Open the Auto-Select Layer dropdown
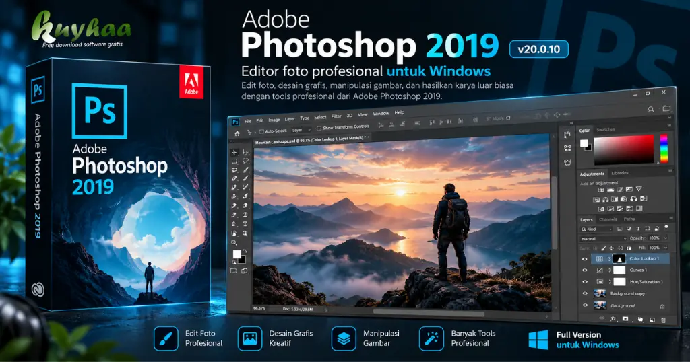Screen dimensions: 690x362 tap(301, 130)
